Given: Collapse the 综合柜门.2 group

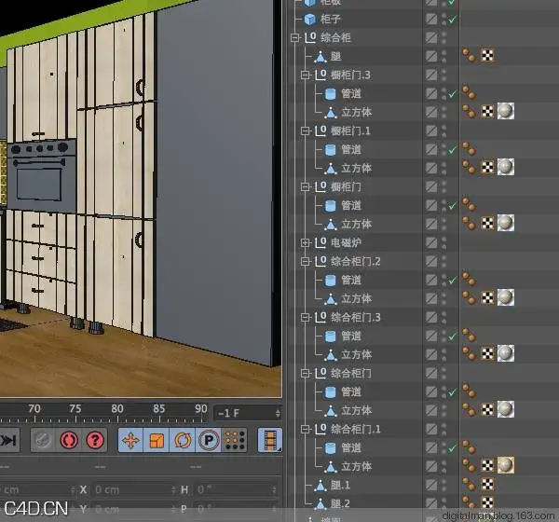Looking at the screenshot, I should tap(305, 262).
